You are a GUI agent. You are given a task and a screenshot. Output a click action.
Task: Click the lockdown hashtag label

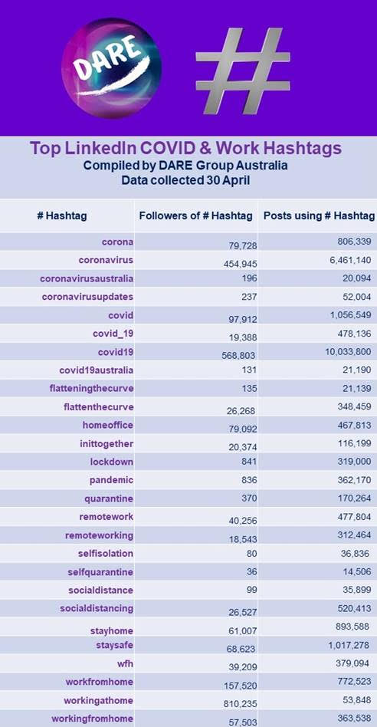point(112,462)
